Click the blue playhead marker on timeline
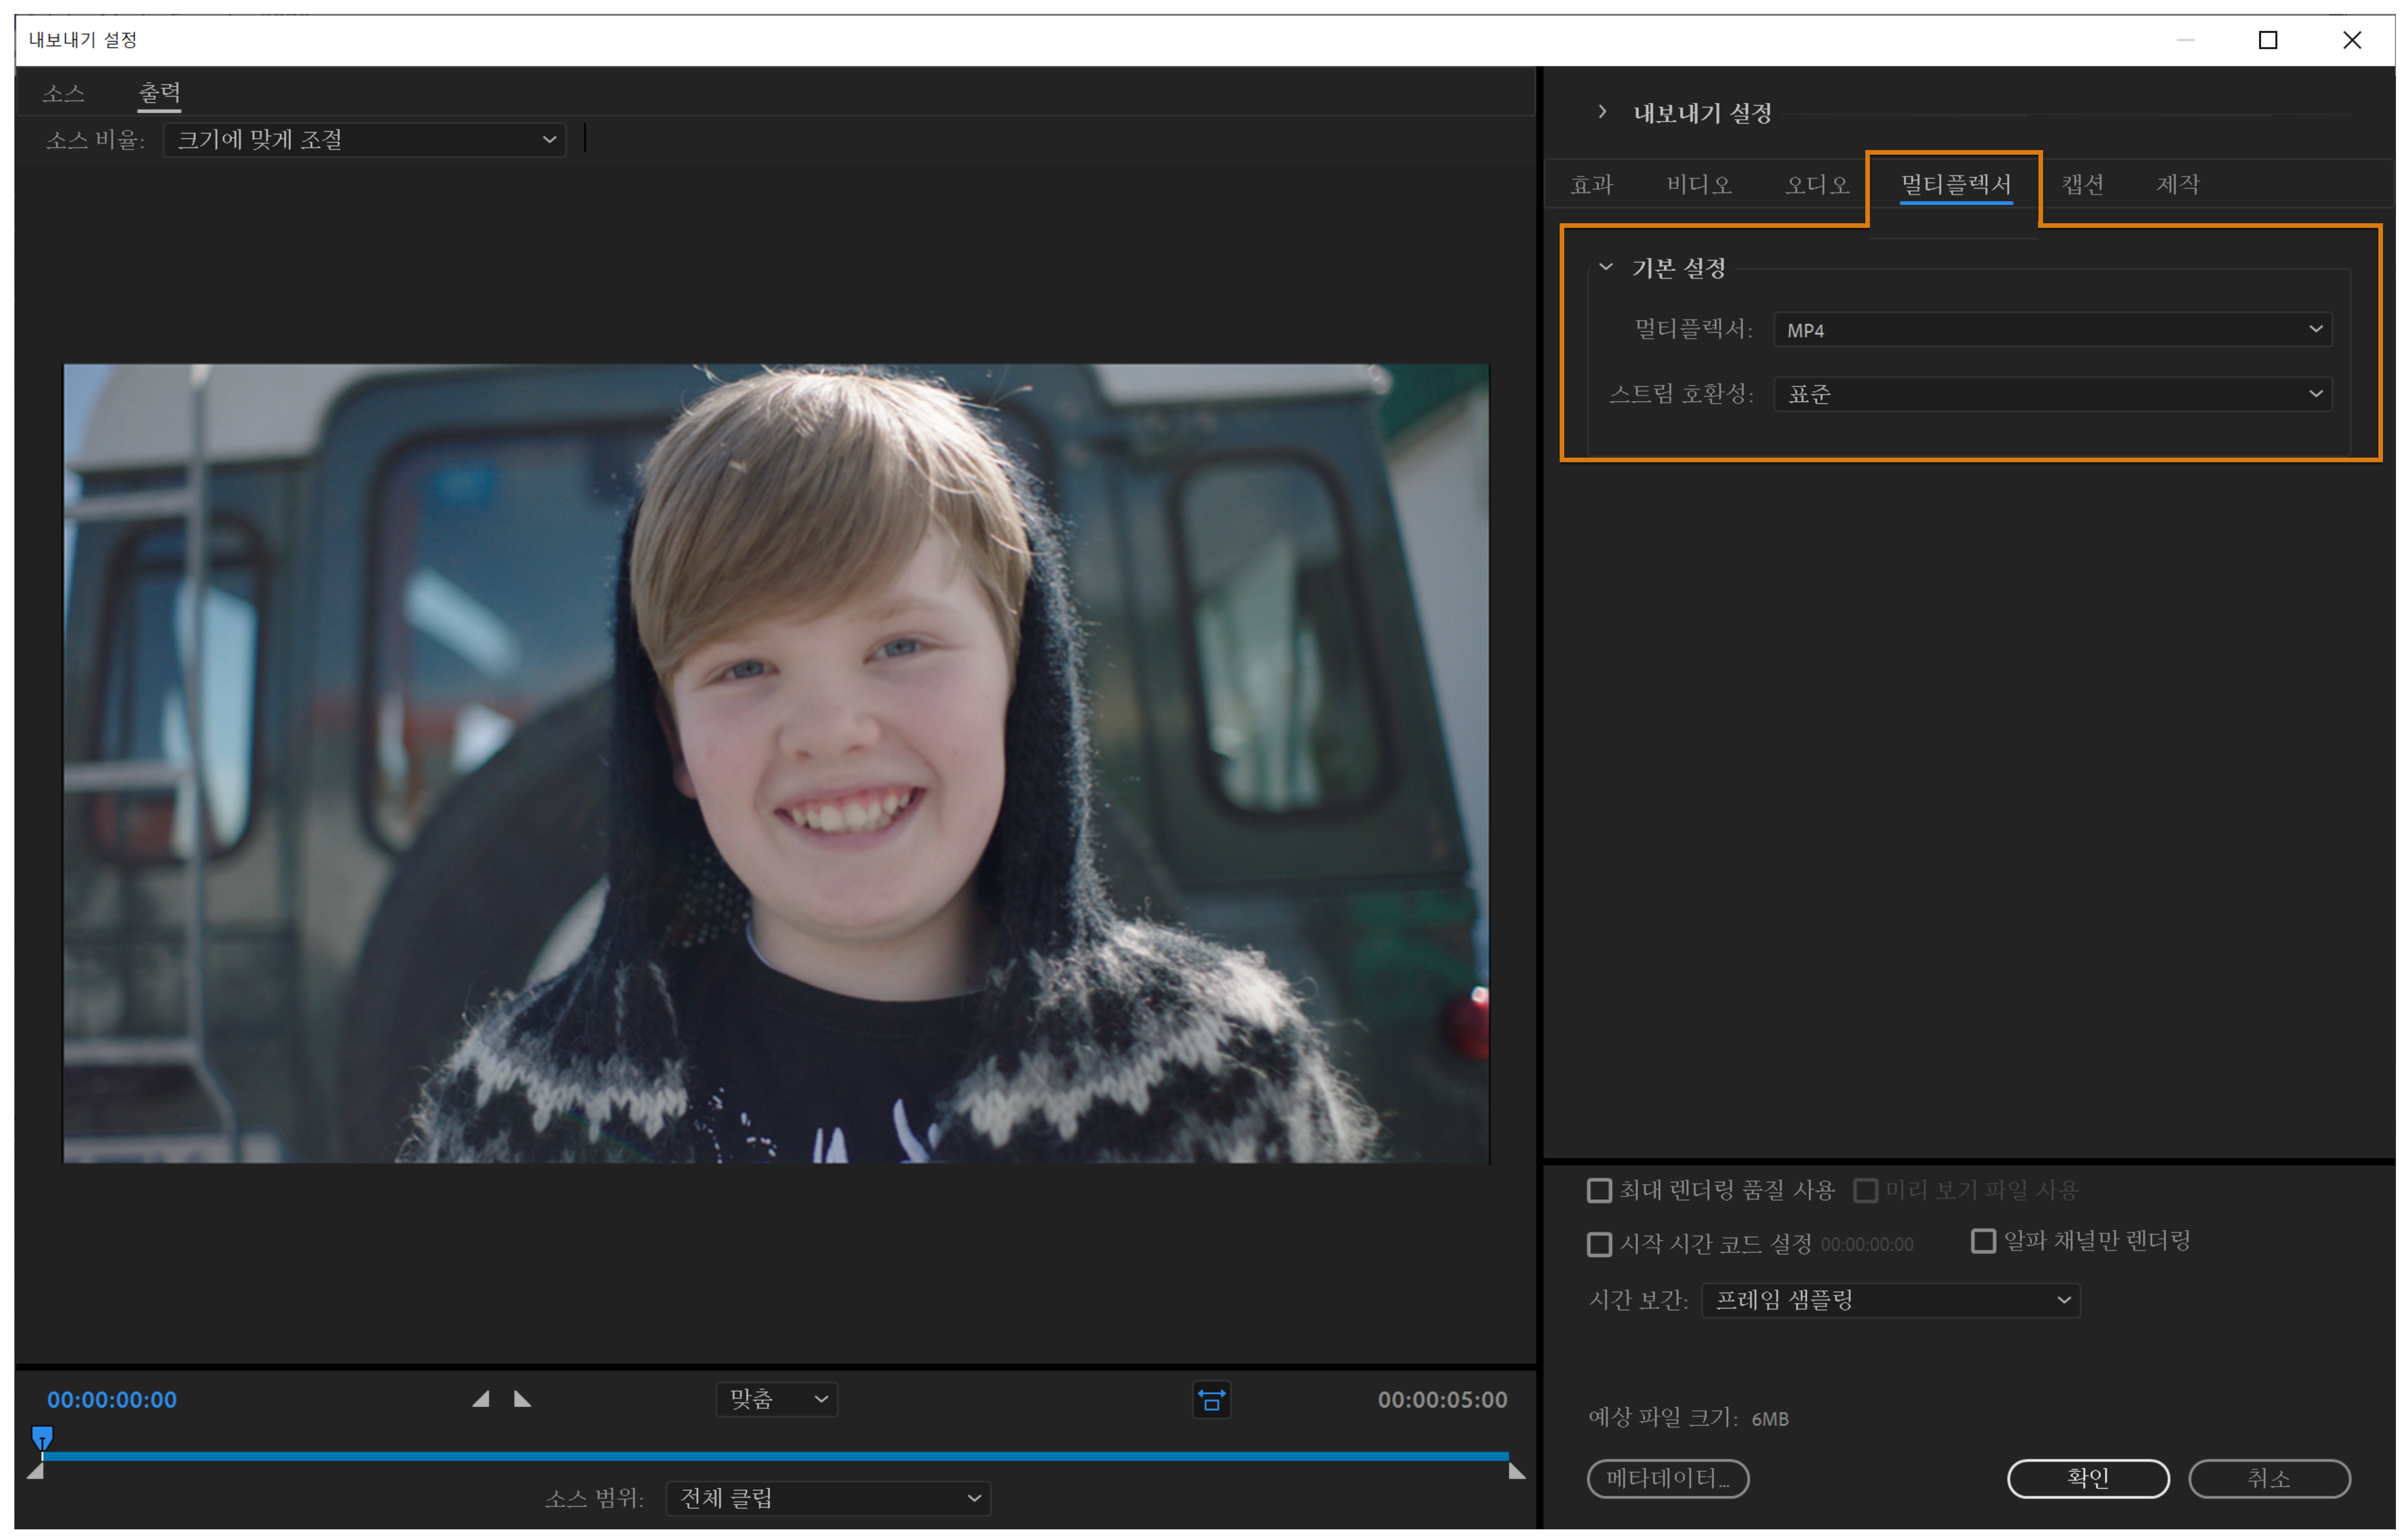The width and height of the screenshot is (2408, 1540). click(x=42, y=1438)
